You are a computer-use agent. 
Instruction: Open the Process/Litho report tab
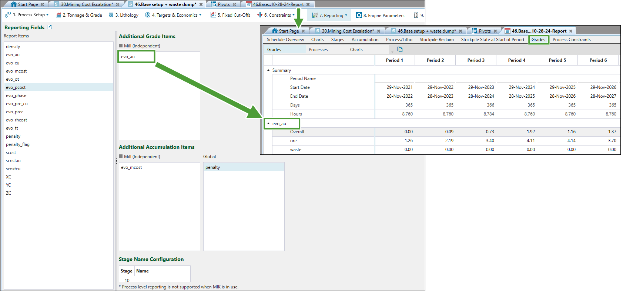pyautogui.click(x=399, y=40)
